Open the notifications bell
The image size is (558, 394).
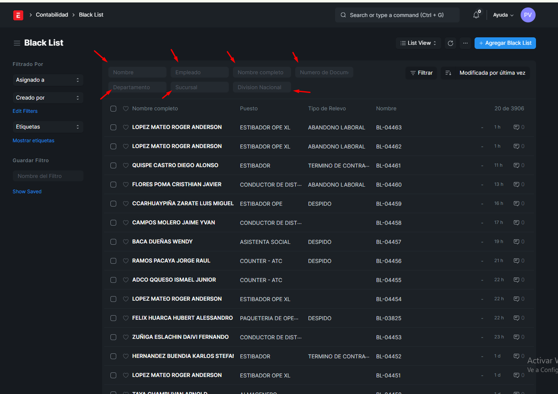coord(476,15)
